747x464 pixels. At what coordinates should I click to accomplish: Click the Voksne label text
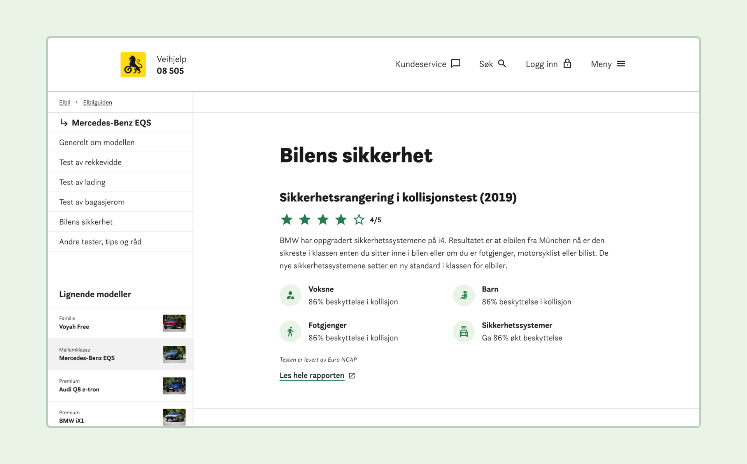click(x=321, y=289)
